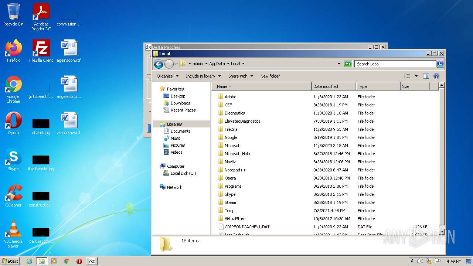The width and height of the screenshot is (473, 266).
Task: Click file list scrollbar down arrow
Action: [442, 232]
